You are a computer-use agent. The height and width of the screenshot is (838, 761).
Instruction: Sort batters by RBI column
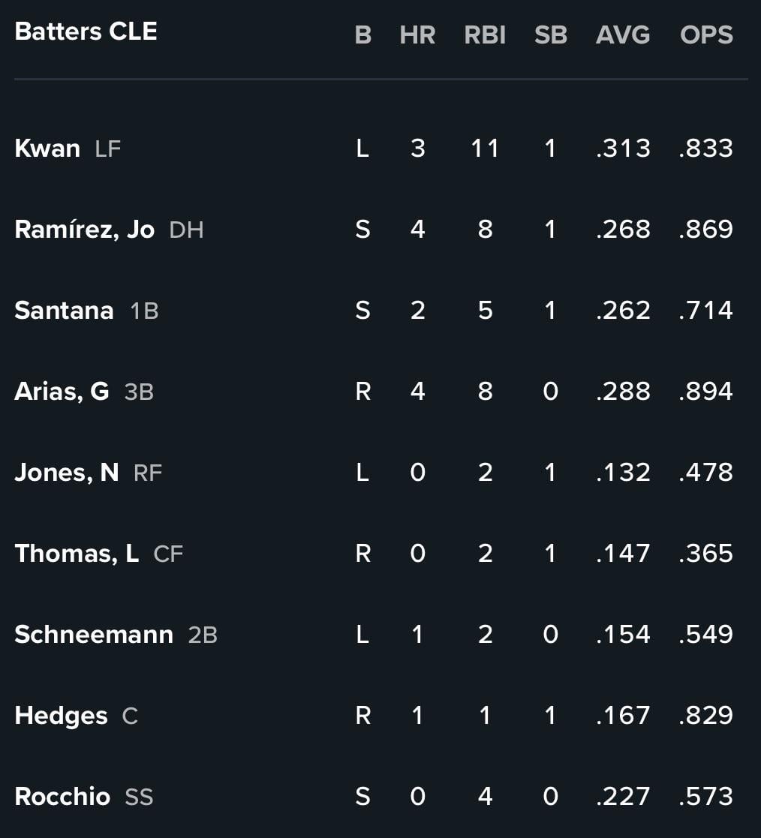pos(485,35)
